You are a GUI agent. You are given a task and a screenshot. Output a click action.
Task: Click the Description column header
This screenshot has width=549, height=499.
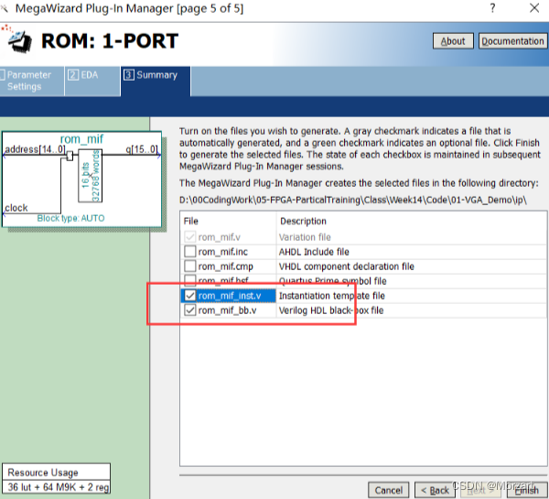point(303,221)
